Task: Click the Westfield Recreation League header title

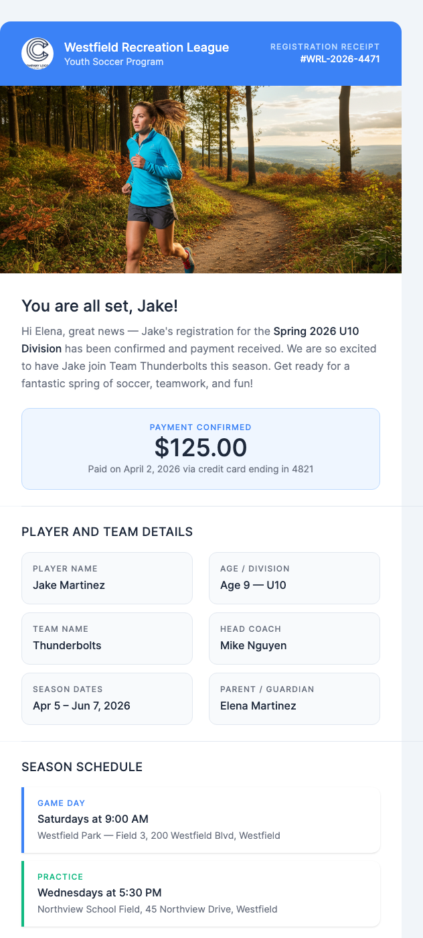Action: click(147, 48)
